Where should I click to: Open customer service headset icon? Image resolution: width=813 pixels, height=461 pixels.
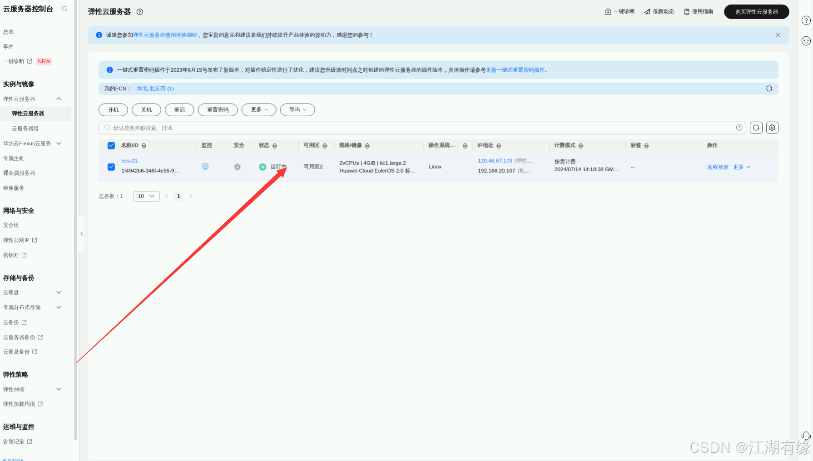click(x=806, y=436)
